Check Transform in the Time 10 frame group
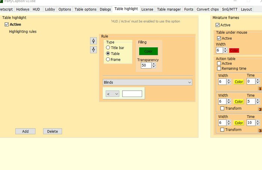The image size is (262, 170). pos(222,130)
